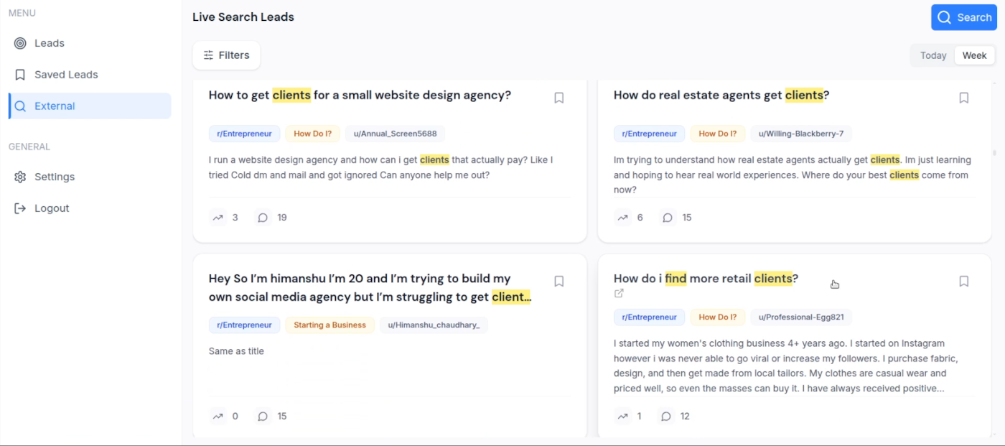The width and height of the screenshot is (1005, 446).
Task: Bookmark the website design agency lead
Action: click(558, 97)
